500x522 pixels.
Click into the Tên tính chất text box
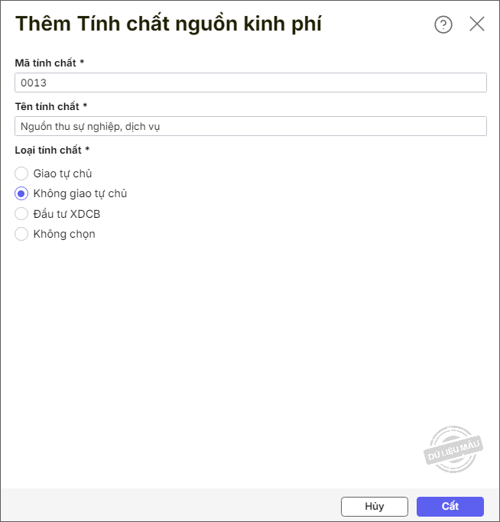coord(251,126)
